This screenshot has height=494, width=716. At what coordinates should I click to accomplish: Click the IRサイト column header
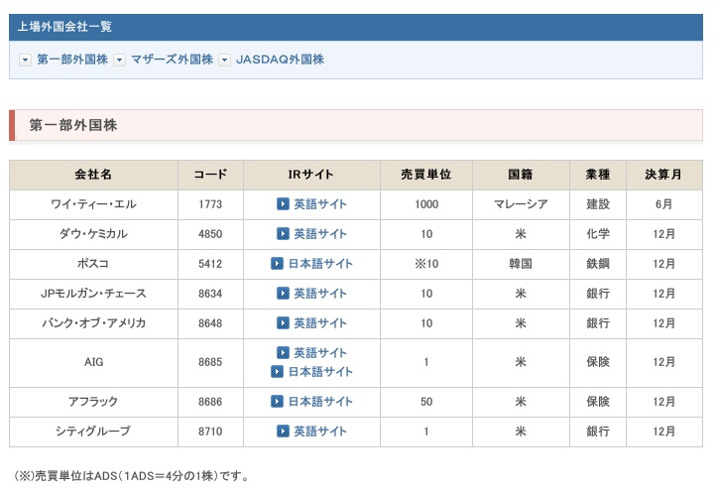pyautogui.click(x=311, y=175)
